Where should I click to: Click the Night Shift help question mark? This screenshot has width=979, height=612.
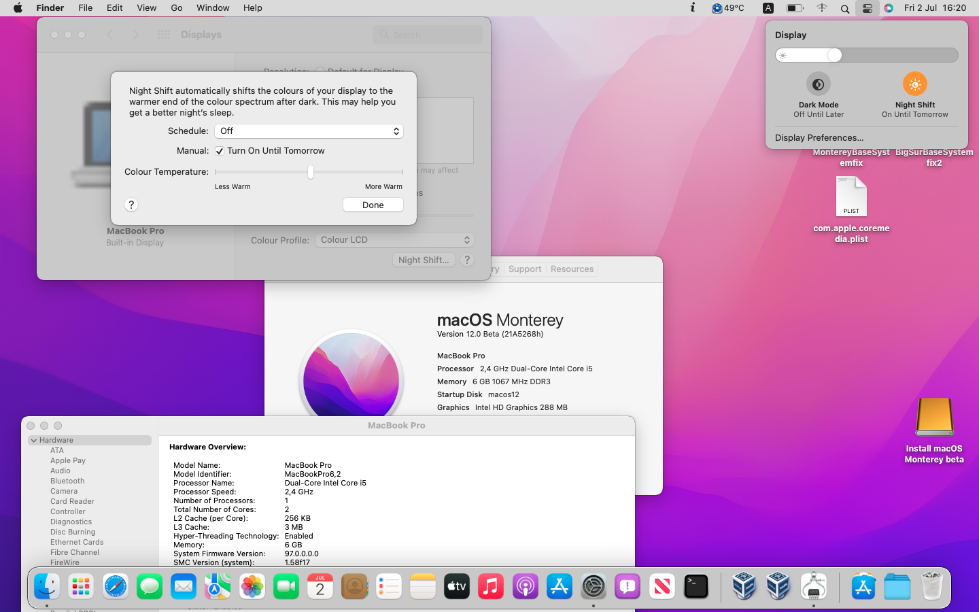(x=131, y=205)
